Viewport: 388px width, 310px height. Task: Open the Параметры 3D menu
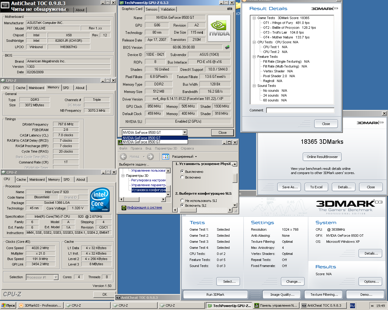click(x=166, y=148)
